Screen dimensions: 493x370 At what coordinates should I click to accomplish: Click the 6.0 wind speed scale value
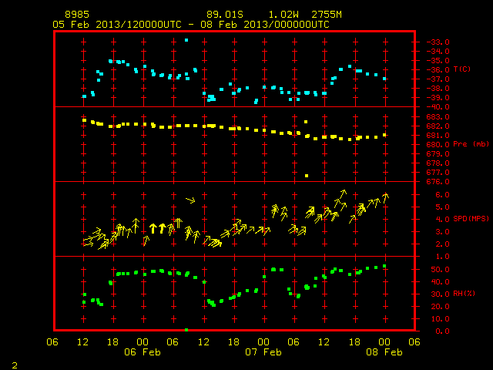[442, 195]
